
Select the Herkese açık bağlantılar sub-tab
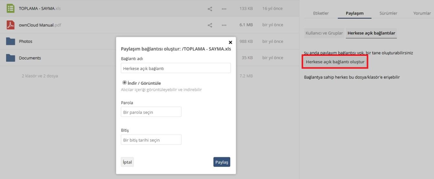coord(371,33)
